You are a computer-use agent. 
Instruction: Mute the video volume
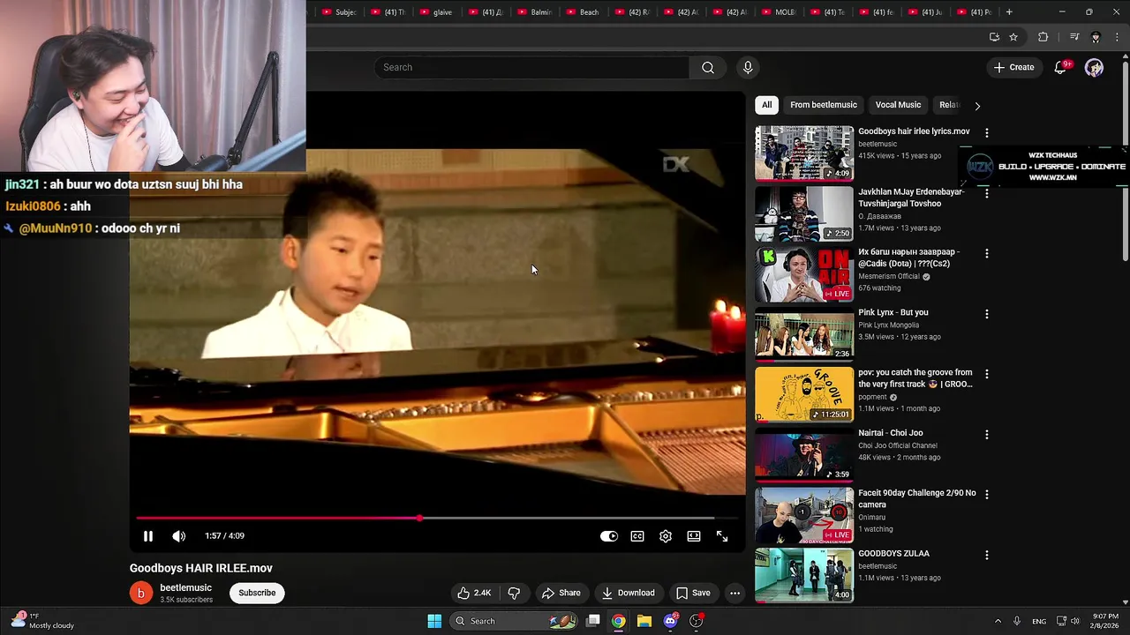pyautogui.click(x=178, y=536)
